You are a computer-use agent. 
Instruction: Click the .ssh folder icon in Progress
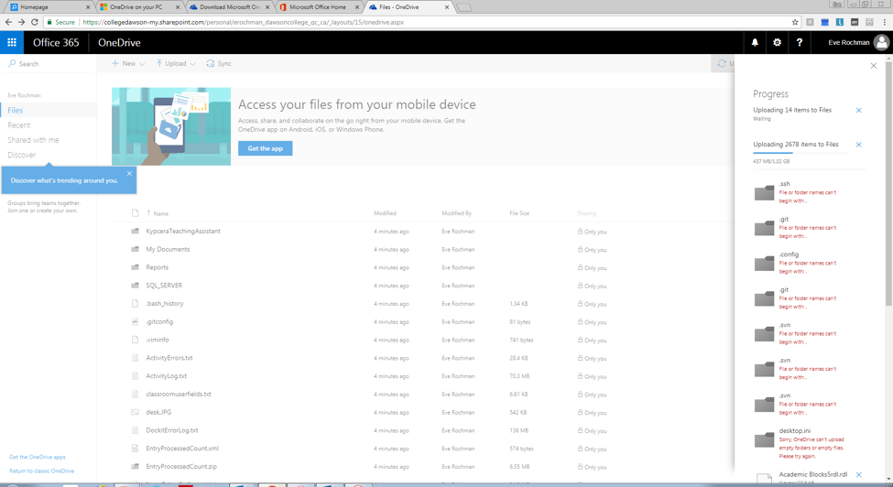pos(764,193)
